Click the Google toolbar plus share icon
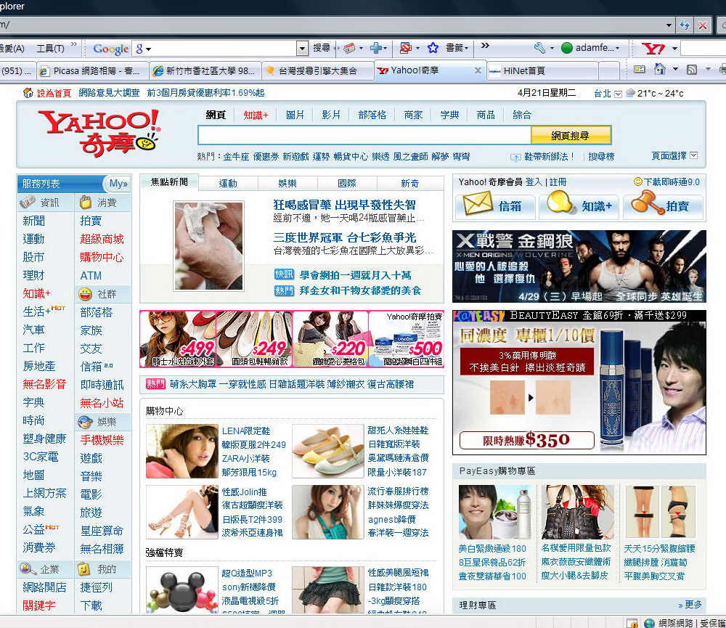This screenshot has width=726, height=628. tap(375, 47)
